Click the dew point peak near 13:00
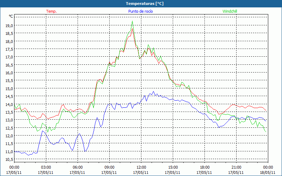The width and height of the screenshot is (282, 176). click(x=153, y=92)
